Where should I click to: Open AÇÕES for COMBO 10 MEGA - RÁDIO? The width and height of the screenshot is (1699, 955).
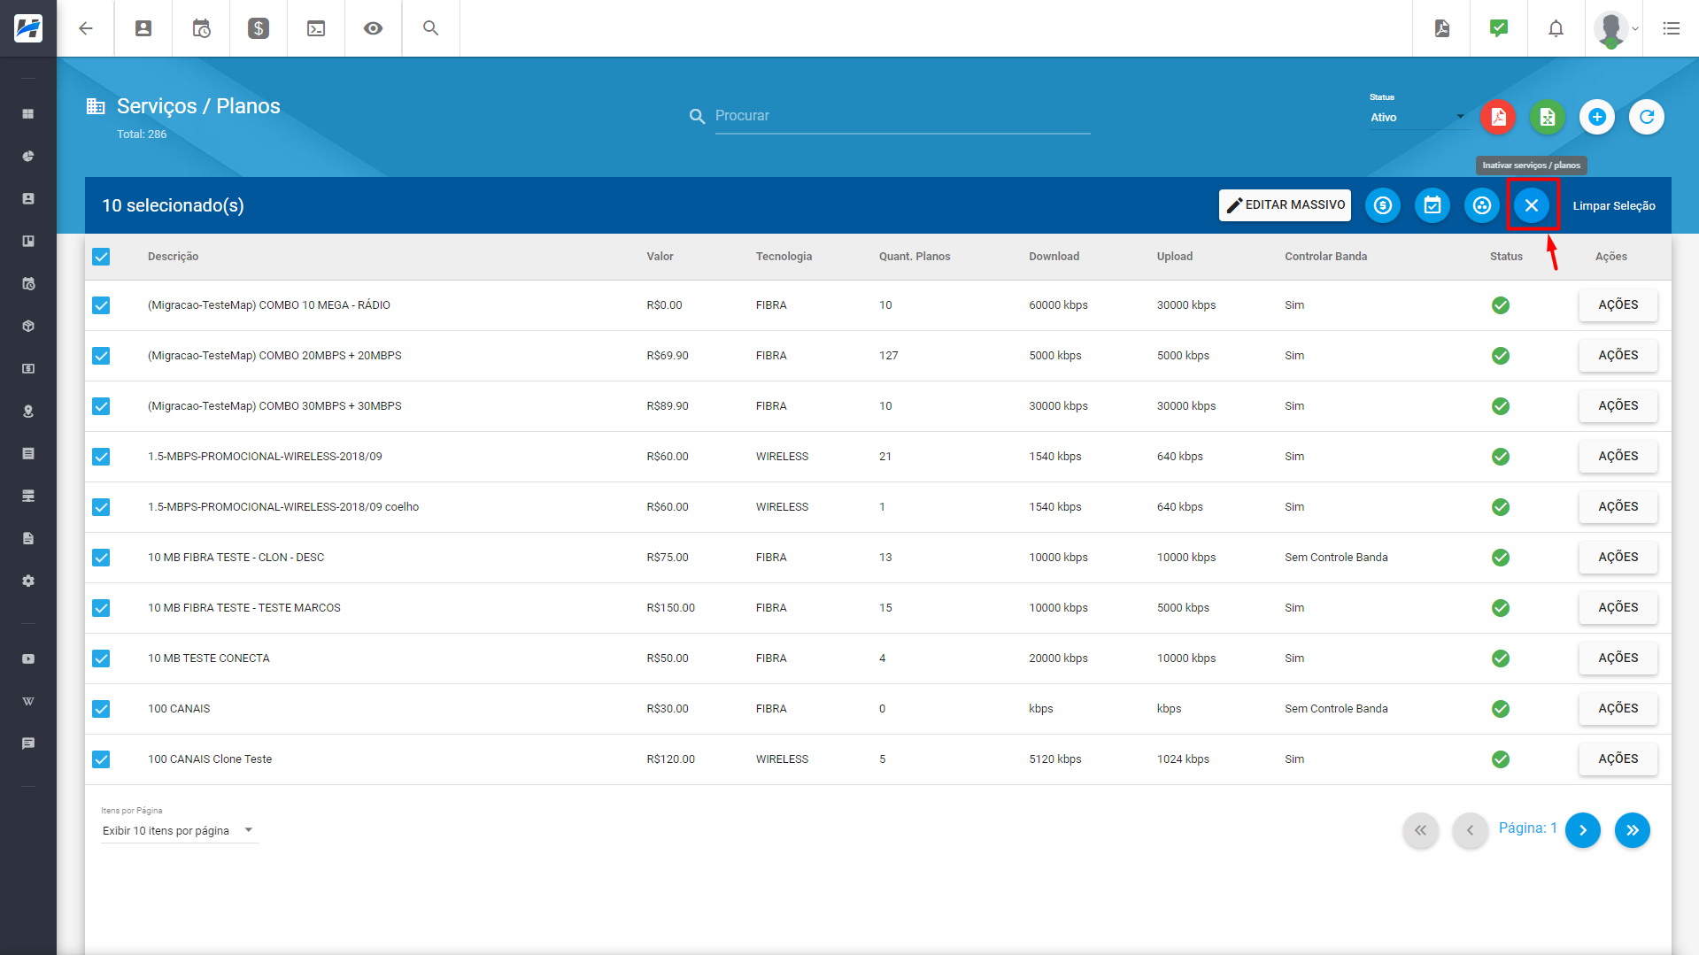point(1618,305)
